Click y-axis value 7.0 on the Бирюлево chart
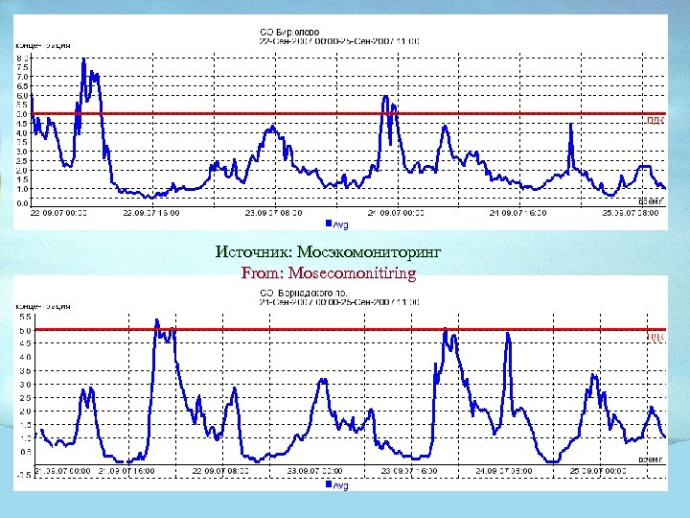The width and height of the screenshot is (690, 518). [x=22, y=77]
